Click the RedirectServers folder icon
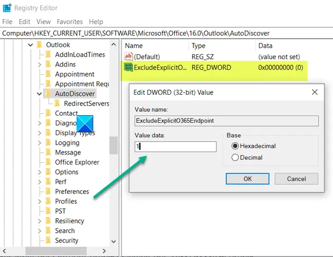The height and width of the screenshot is (257, 333). pyautogui.click(x=57, y=103)
